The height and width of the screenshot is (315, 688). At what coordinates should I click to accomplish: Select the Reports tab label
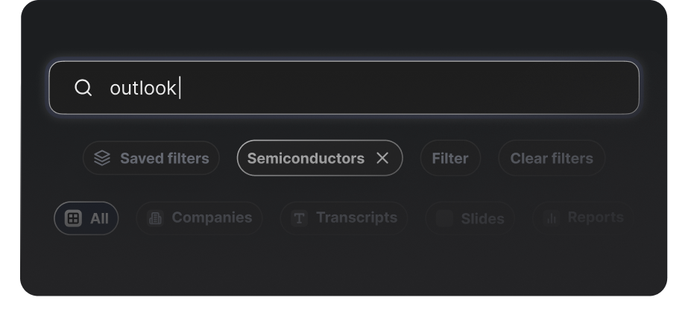595,217
